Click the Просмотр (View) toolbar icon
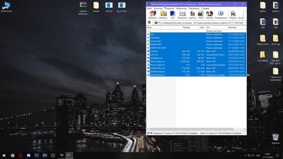 (182, 15)
